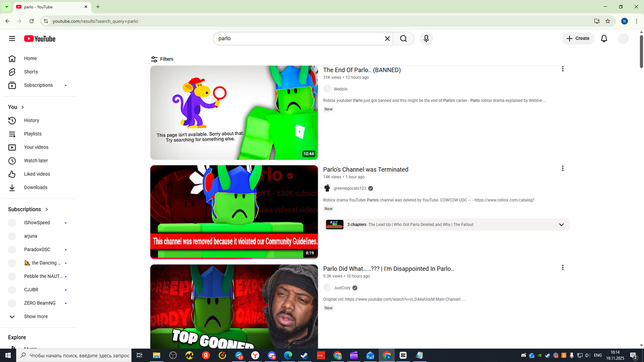Play the JustCozy Parlo video thumbnail

[x=234, y=306]
